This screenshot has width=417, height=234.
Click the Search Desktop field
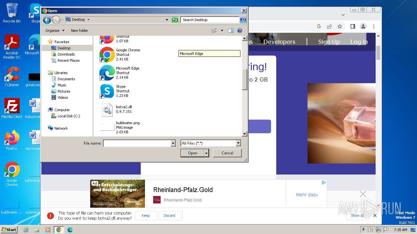210,20
